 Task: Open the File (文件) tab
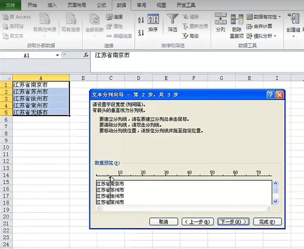pos(10,5)
